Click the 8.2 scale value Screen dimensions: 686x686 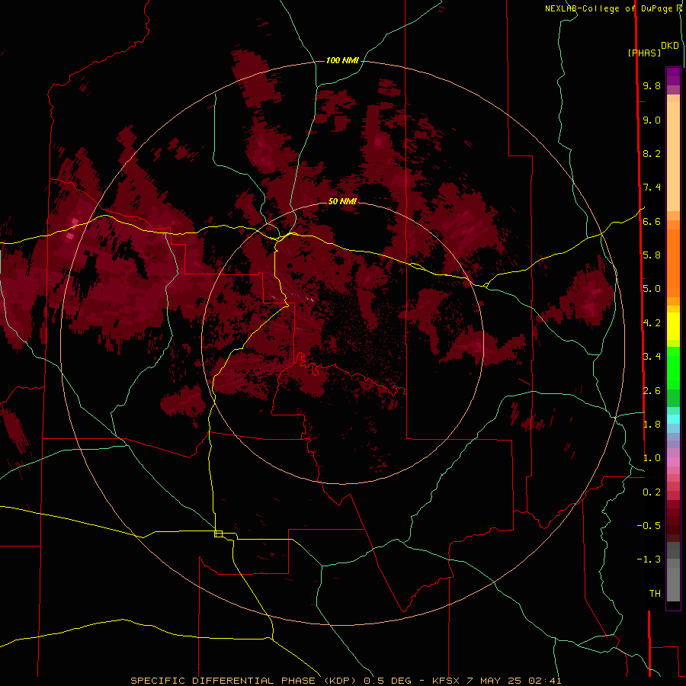pos(652,153)
